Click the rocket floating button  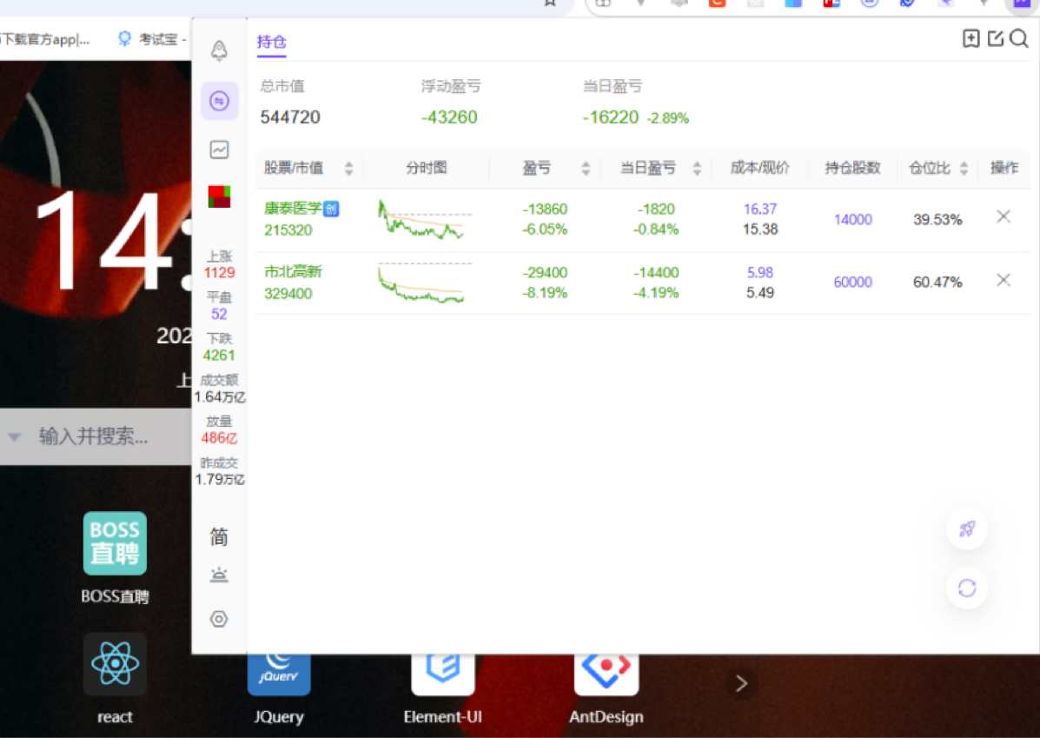pyautogui.click(x=966, y=529)
